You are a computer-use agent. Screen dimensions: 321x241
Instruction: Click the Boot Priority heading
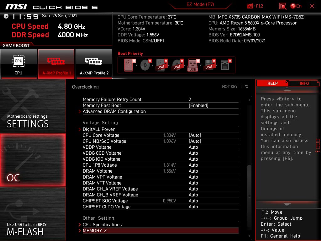pos(130,53)
